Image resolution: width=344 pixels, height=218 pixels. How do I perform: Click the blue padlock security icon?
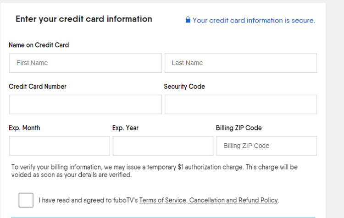point(188,20)
